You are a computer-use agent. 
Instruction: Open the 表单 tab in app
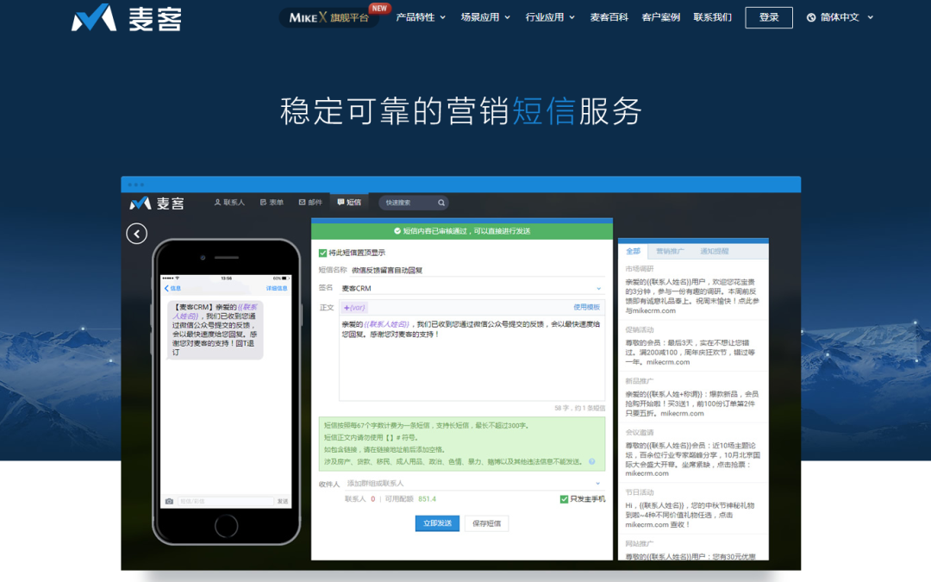(272, 203)
